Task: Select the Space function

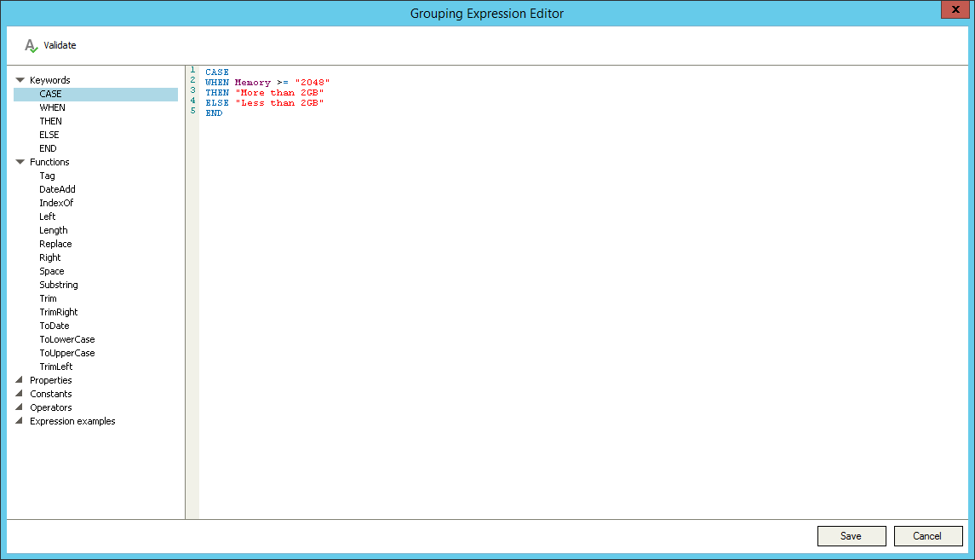Action: (x=52, y=271)
